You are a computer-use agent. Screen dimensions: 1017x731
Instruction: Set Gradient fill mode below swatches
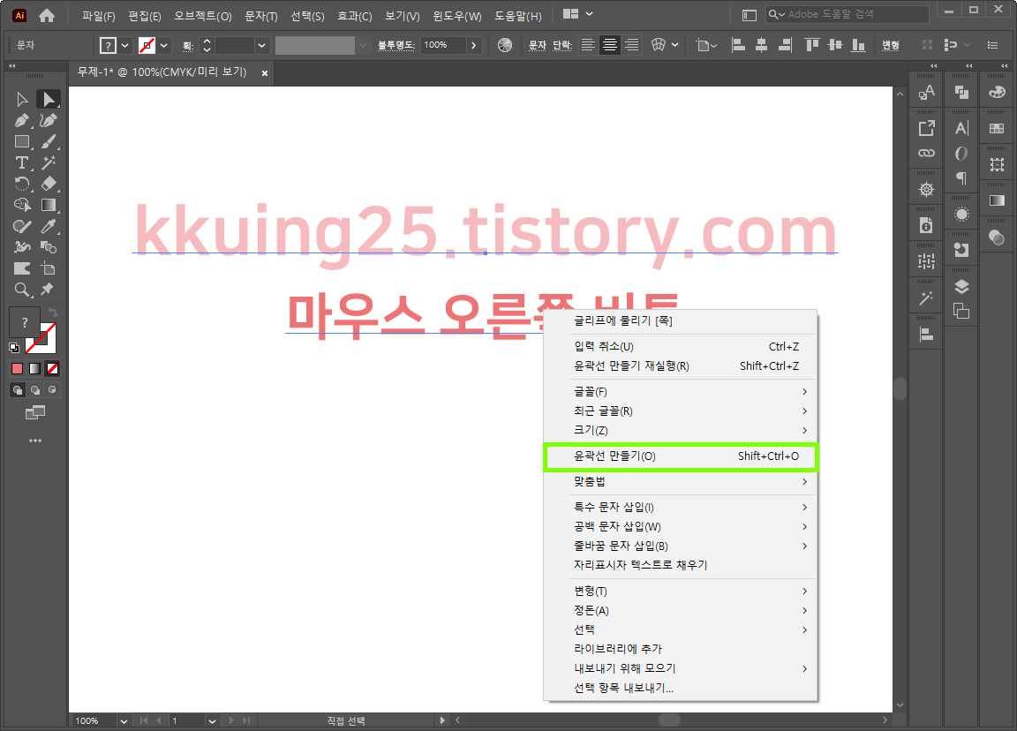point(35,368)
